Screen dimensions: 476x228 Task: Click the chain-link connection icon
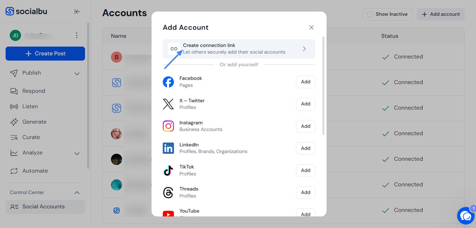(174, 49)
